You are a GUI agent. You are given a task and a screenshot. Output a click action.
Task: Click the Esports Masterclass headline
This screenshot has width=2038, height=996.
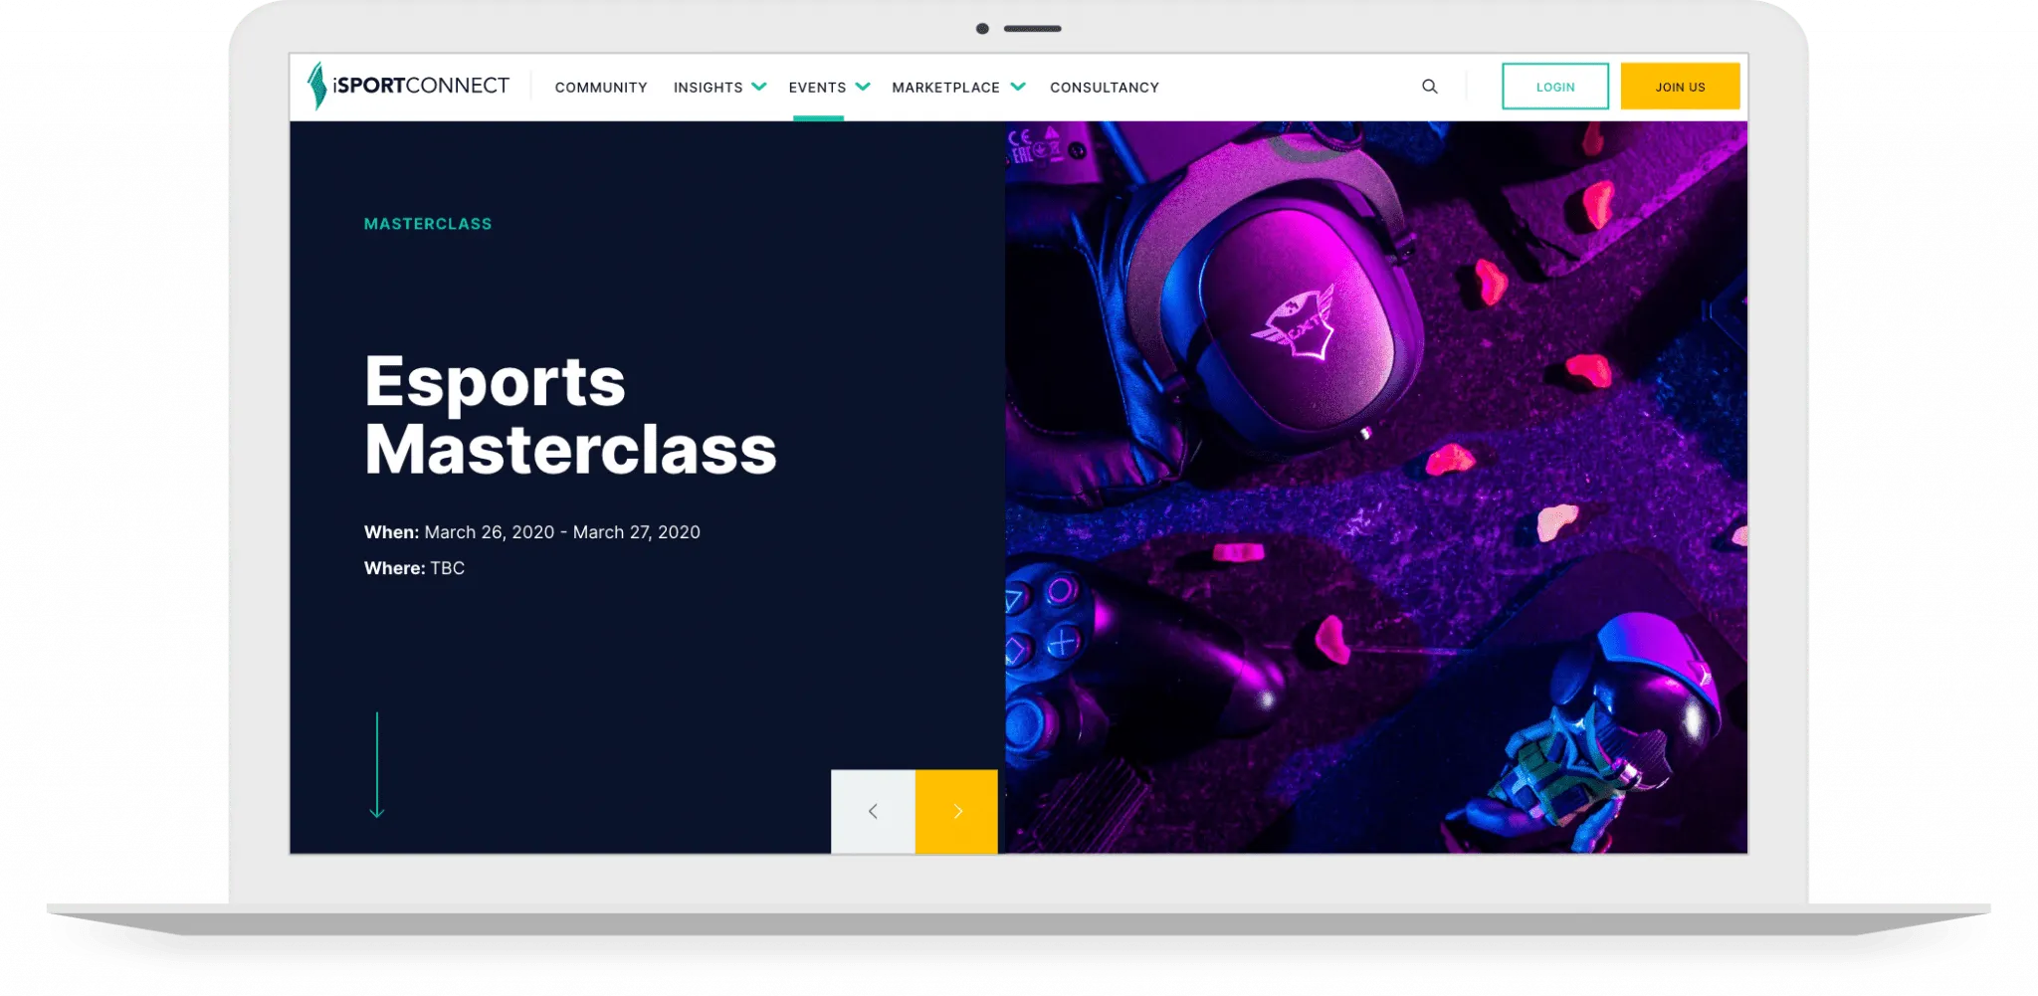click(x=570, y=415)
